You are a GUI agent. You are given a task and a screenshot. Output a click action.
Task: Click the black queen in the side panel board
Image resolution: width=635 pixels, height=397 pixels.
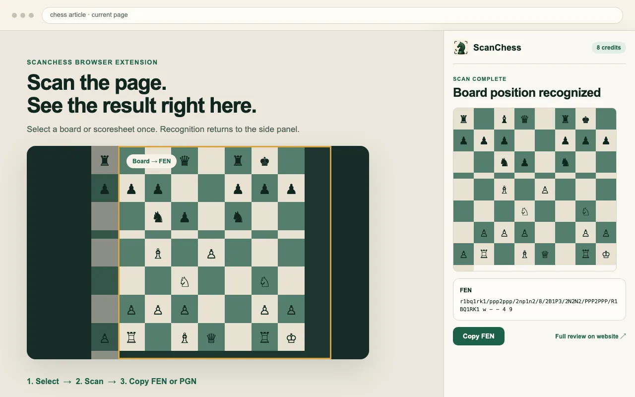(524, 119)
